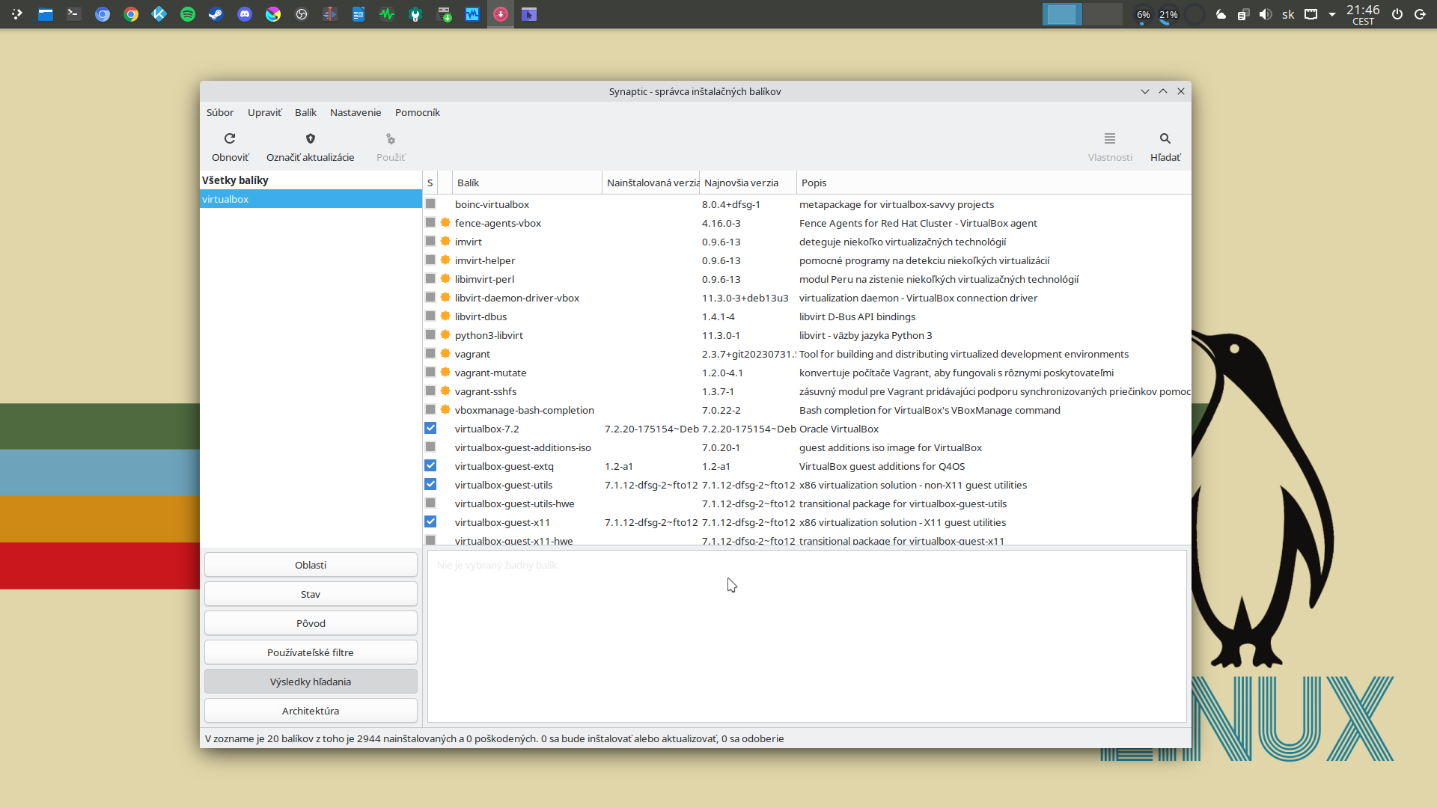
Task: Open the file manager panel icon
Action: pos(46,14)
